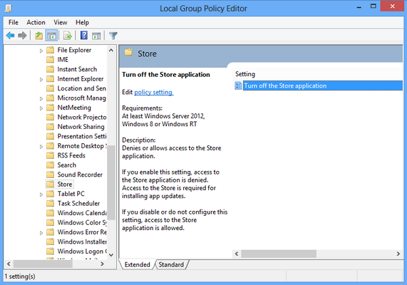Click tree pane scroll left arrow
Viewport: 407px width, 285px height.
(x=9, y=264)
